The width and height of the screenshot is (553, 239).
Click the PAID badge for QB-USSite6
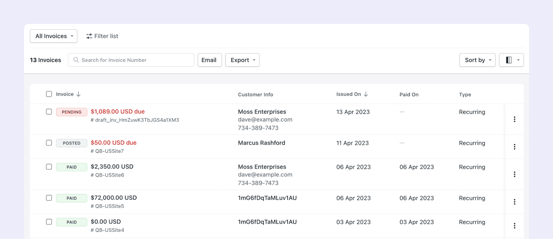72,167
